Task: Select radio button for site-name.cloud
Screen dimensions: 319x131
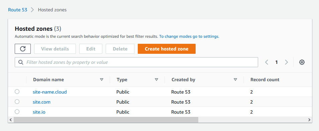Action: pyautogui.click(x=17, y=92)
